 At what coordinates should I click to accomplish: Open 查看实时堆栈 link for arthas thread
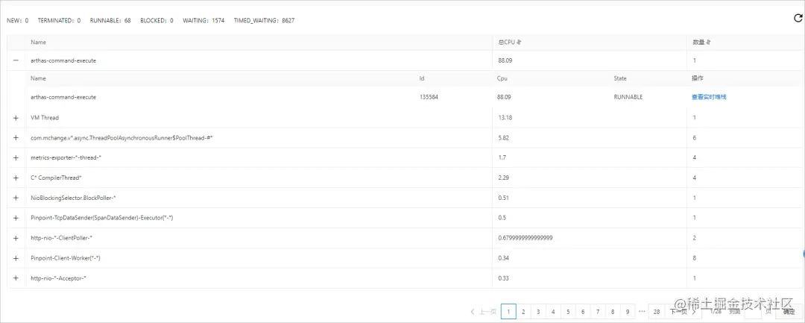pyautogui.click(x=709, y=97)
